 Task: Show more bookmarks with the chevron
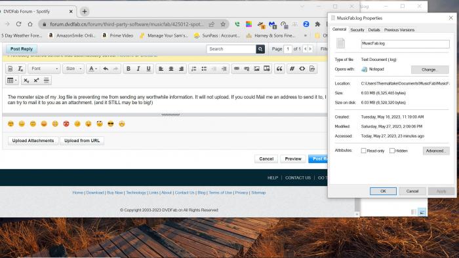click(x=306, y=35)
